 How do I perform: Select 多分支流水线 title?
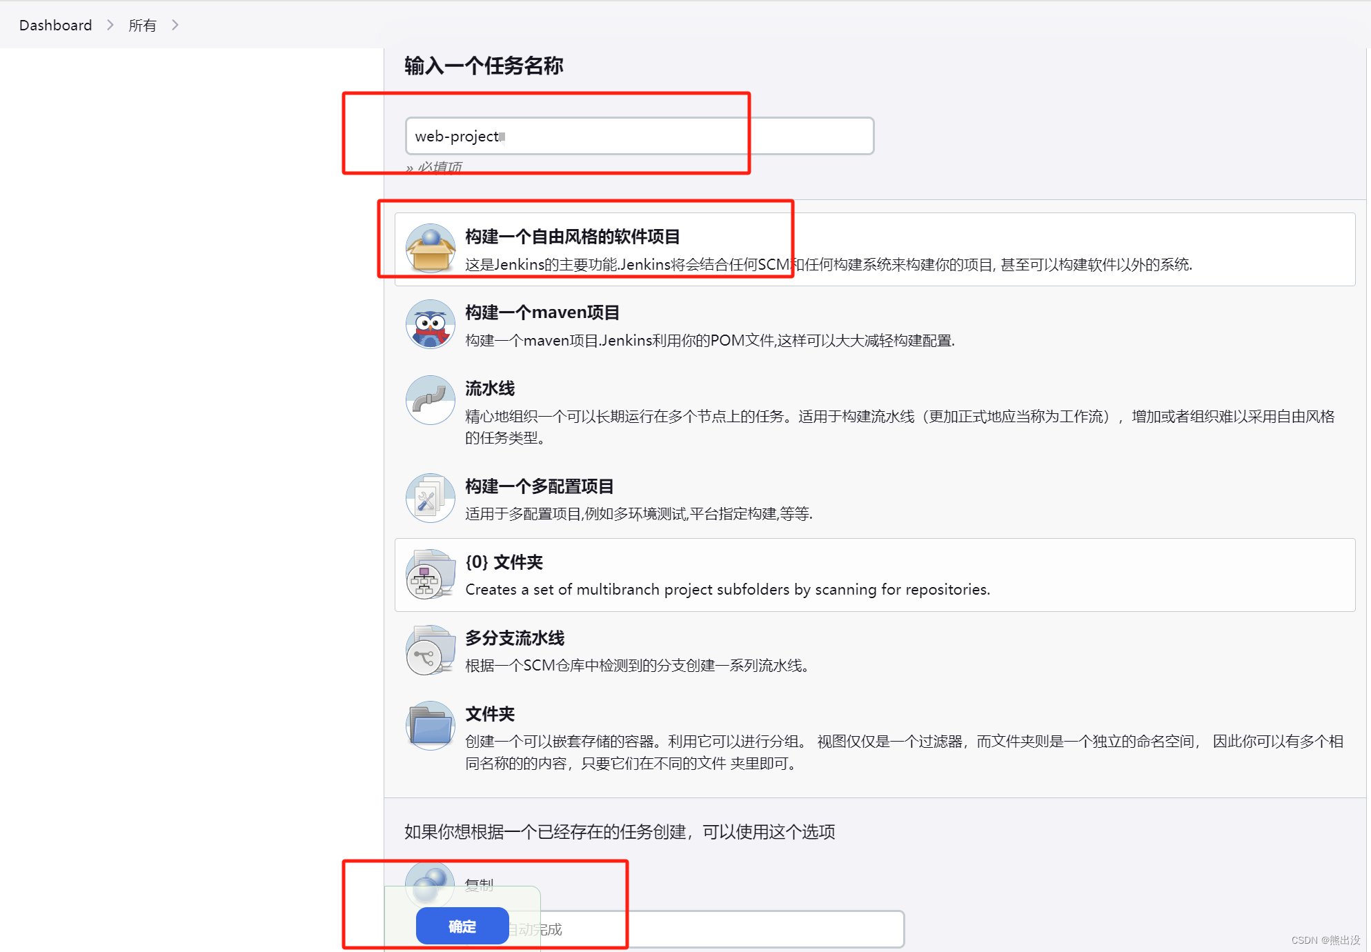[x=515, y=638]
